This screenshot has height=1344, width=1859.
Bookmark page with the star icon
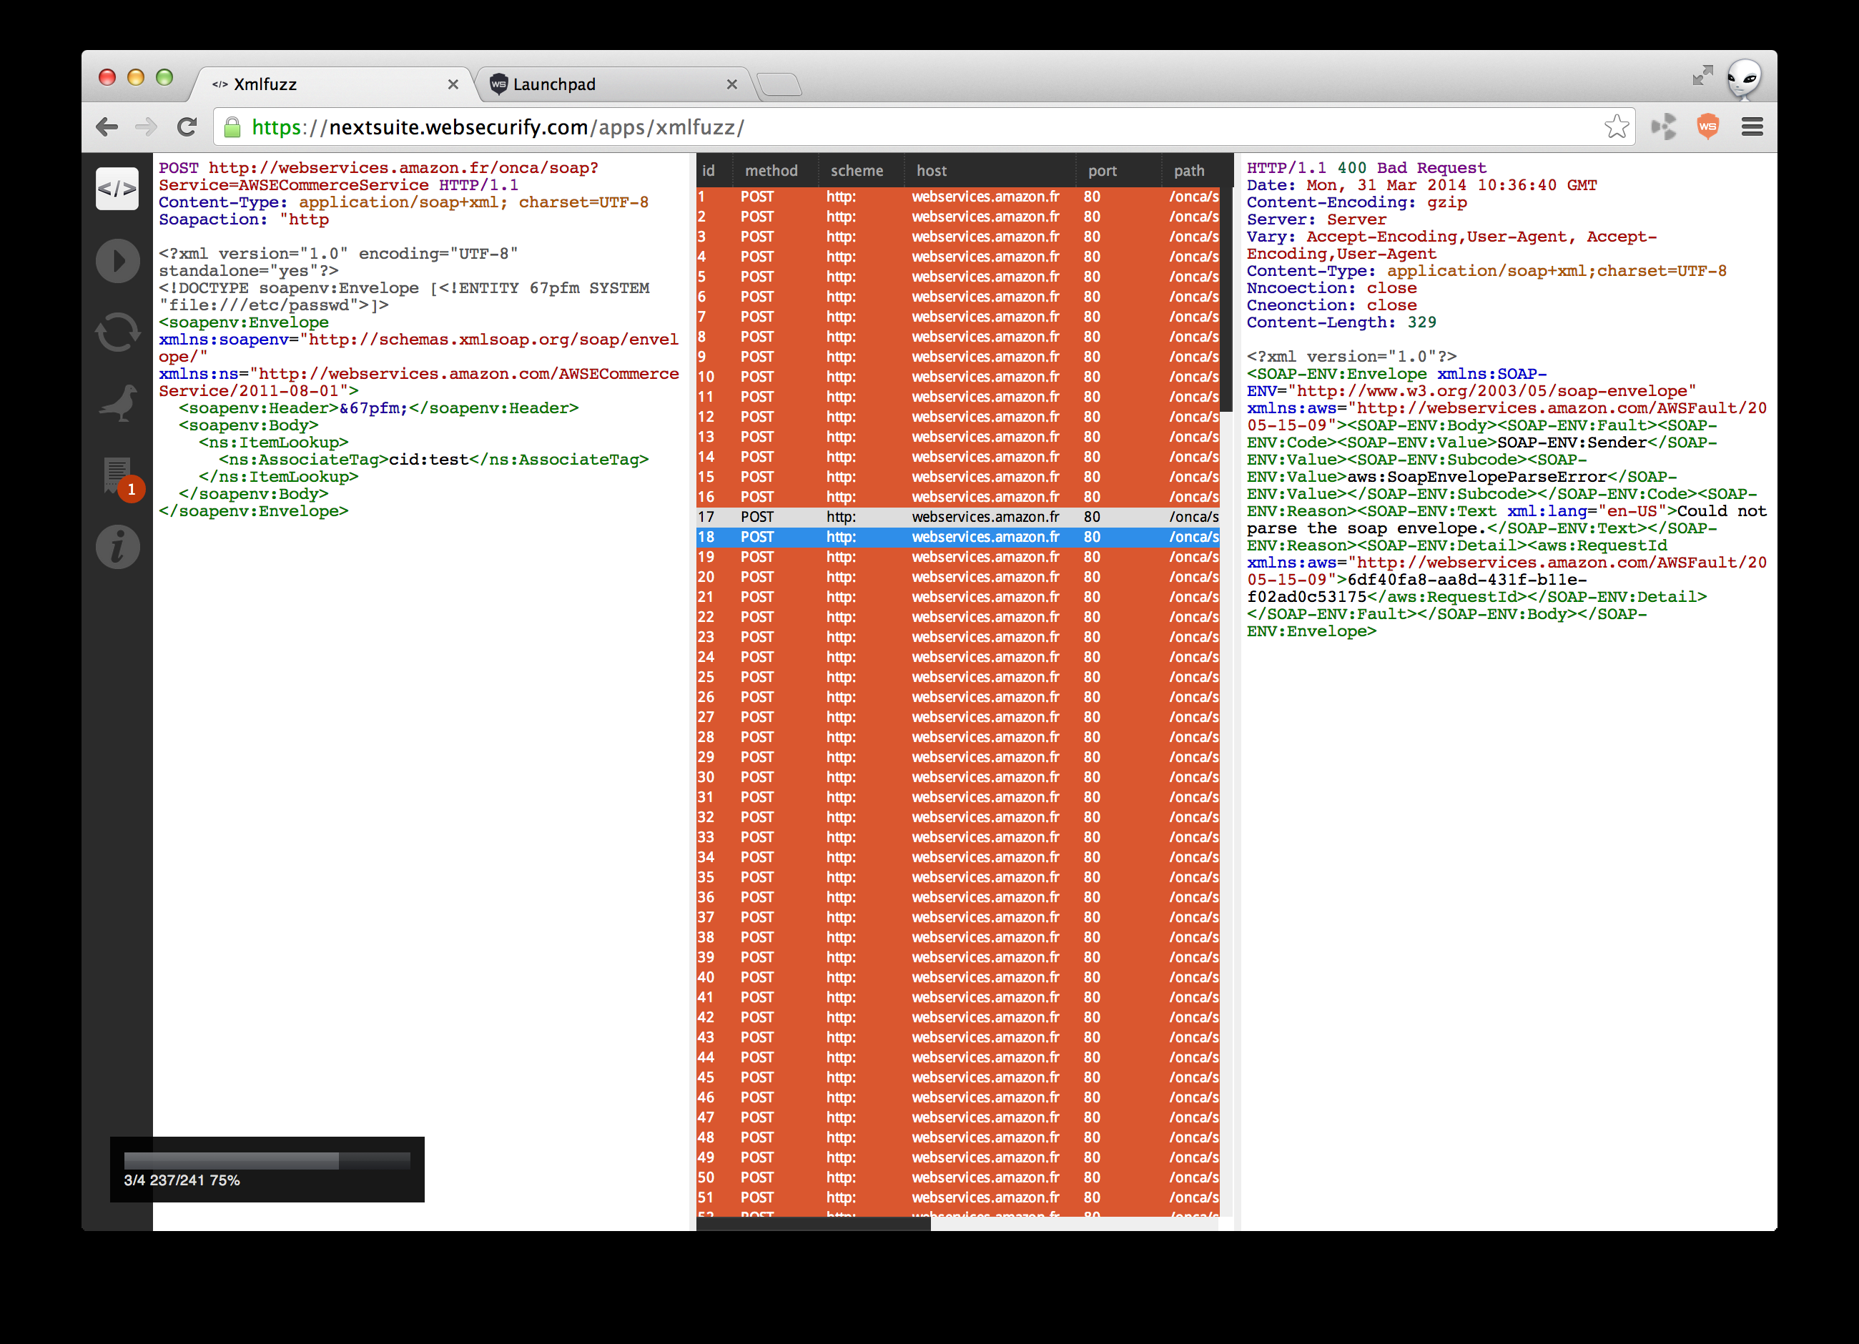[x=1616, y=127]
